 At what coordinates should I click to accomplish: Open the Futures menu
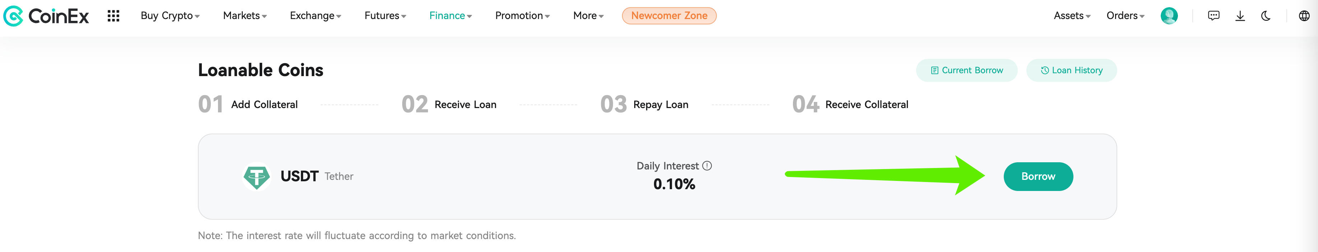pos(385,16)
